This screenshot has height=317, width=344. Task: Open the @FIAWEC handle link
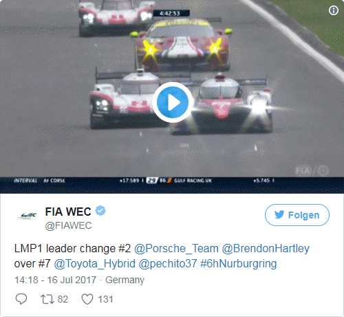(x=68, y=225)
